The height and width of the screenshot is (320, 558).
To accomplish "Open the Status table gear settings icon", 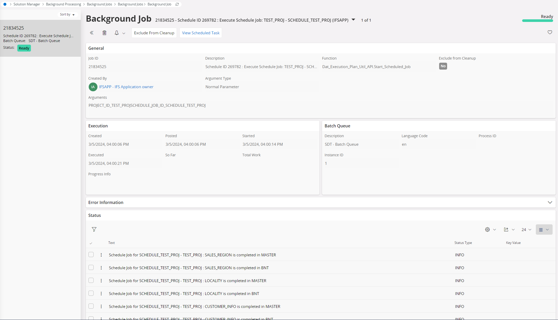I will click(x=487, y=229).
